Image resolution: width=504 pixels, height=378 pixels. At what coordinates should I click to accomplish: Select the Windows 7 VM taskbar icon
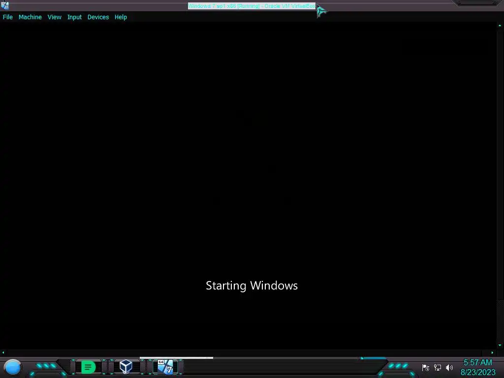pyautogui.click(x=165, y=367)
